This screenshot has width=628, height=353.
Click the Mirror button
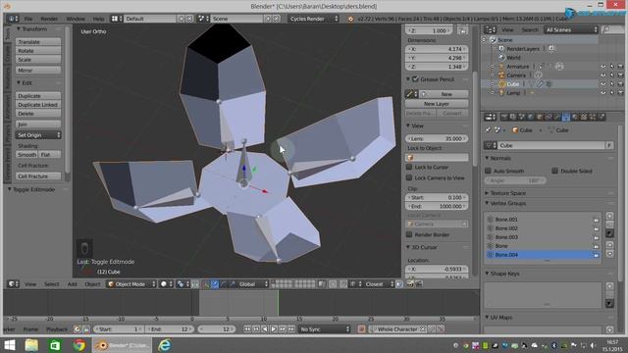point(38,71)
